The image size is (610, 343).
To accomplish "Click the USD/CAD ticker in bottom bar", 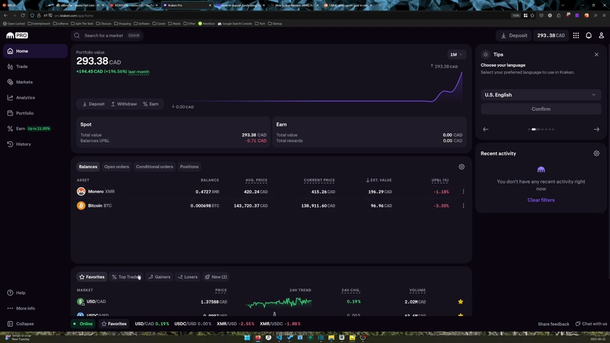I will 152,324.
